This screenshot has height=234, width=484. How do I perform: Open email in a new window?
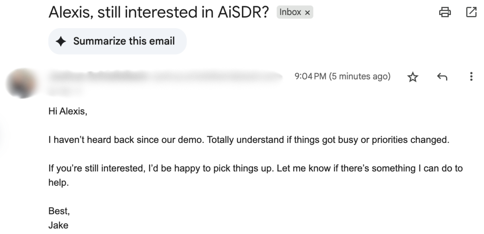point(471,12)
